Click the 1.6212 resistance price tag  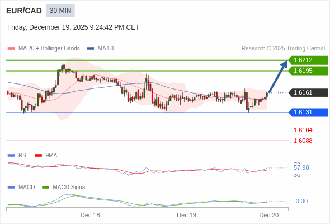point(308,60)
